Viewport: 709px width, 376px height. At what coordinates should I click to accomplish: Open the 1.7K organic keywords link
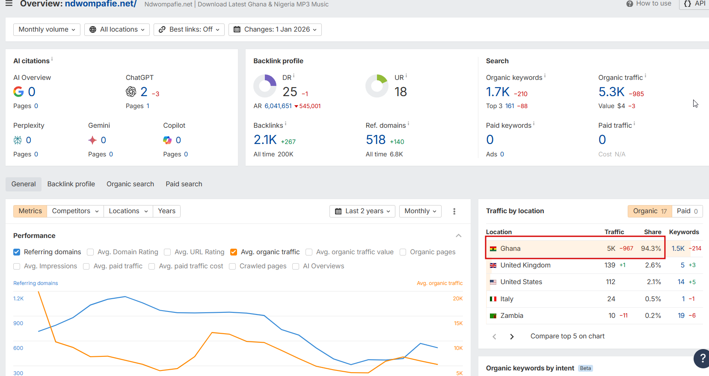point(498,92)
